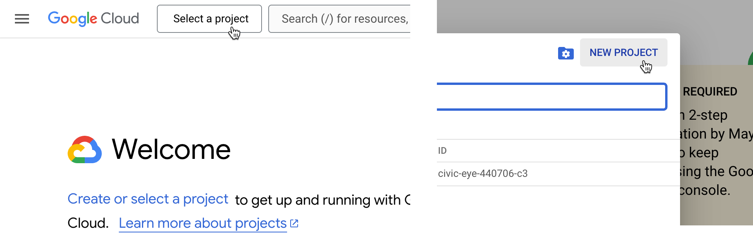Image resolution: width=753 pixels, height=234 pixels.
Task: Click the large "Welcome" heading
Action: click(x=171, y=149)
